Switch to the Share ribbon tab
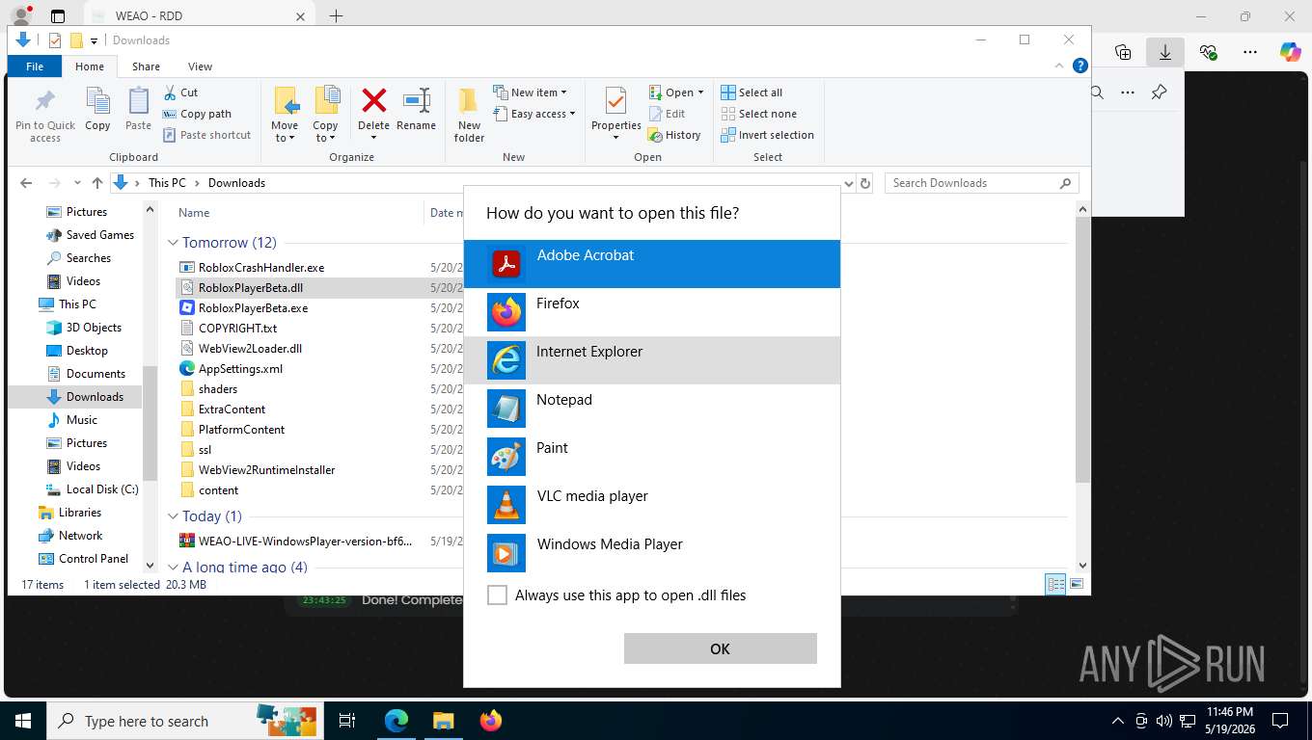The image size is (1312, 740). click(147, 66)
